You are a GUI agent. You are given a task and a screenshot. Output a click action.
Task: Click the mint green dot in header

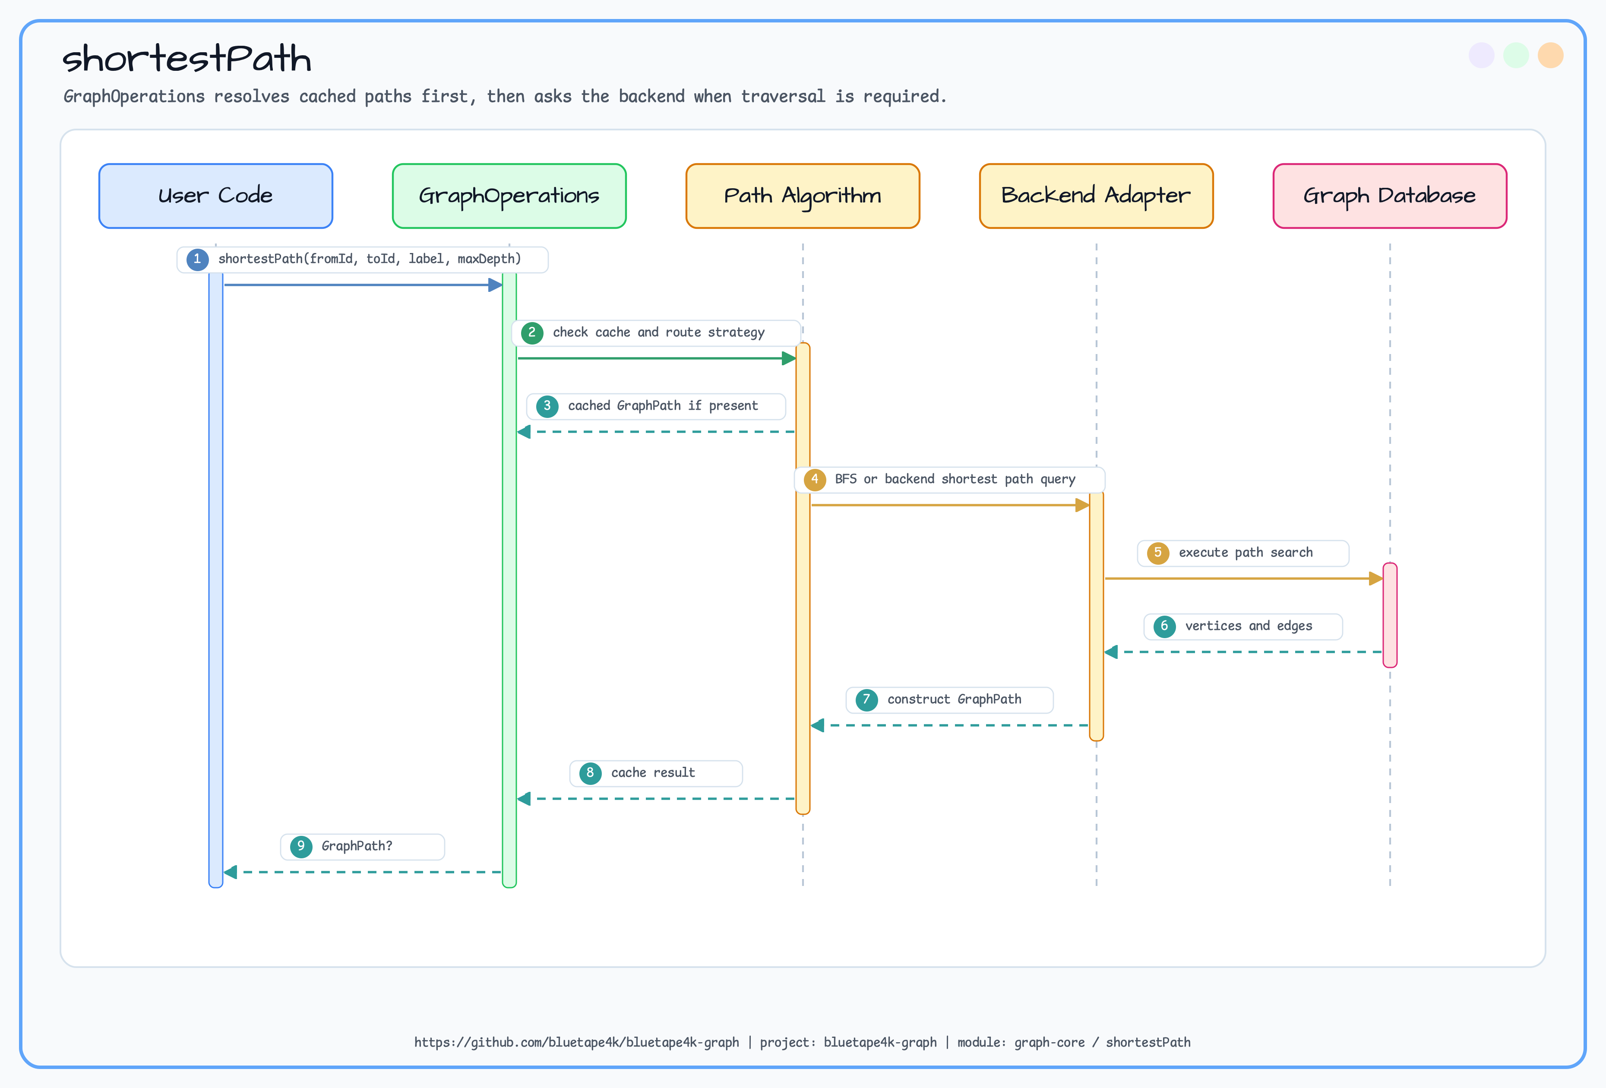[1516, 55]
